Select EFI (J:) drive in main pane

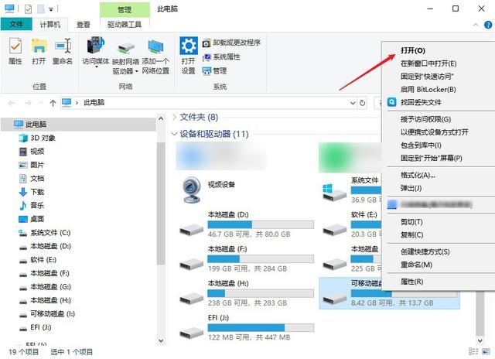pyautogui.click(x=247, y=327)
